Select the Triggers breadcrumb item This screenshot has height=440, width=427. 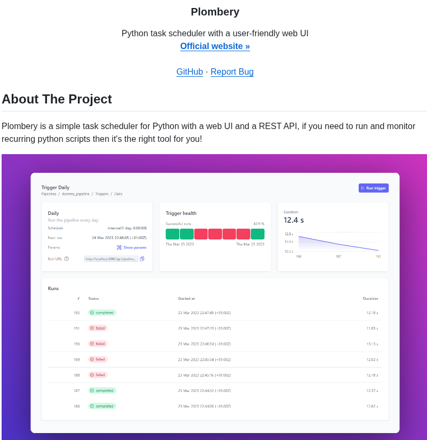pos(101,194)
